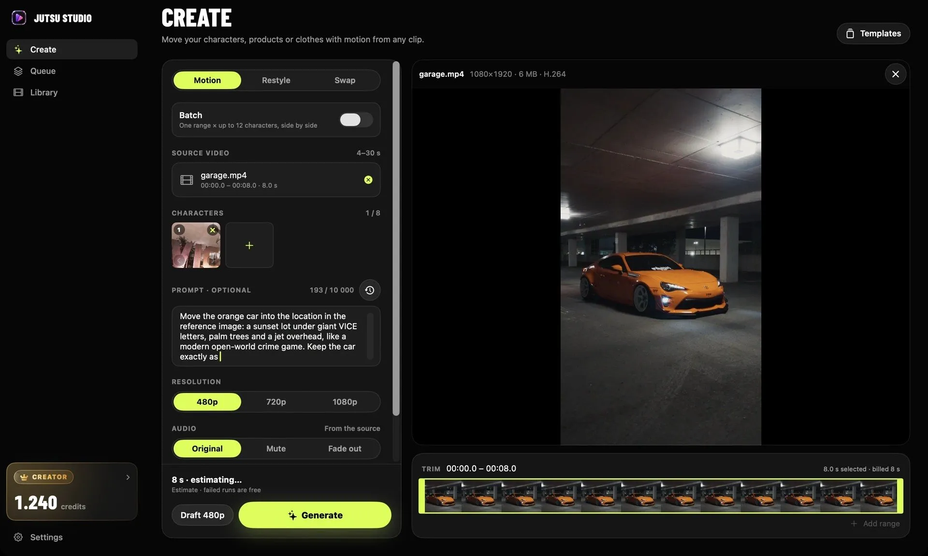Image resolution: width=928 pixels, height=556 pixels.
Task: Set audio to Mute
Action: [x=276, y=449]
